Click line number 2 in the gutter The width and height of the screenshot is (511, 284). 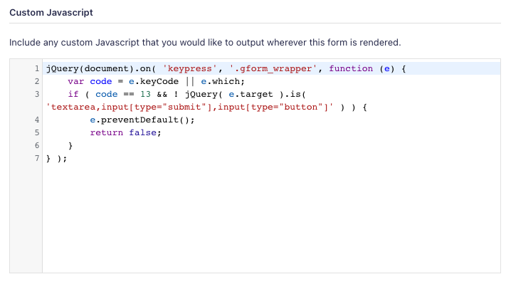pos(37,81)
